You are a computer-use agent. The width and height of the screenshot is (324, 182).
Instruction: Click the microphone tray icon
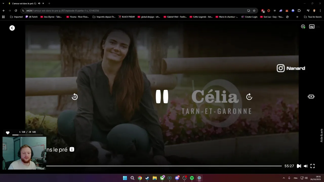click(289, 178)
